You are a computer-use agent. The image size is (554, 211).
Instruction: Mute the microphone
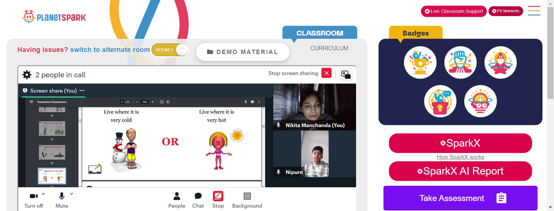tap(61, 200)
